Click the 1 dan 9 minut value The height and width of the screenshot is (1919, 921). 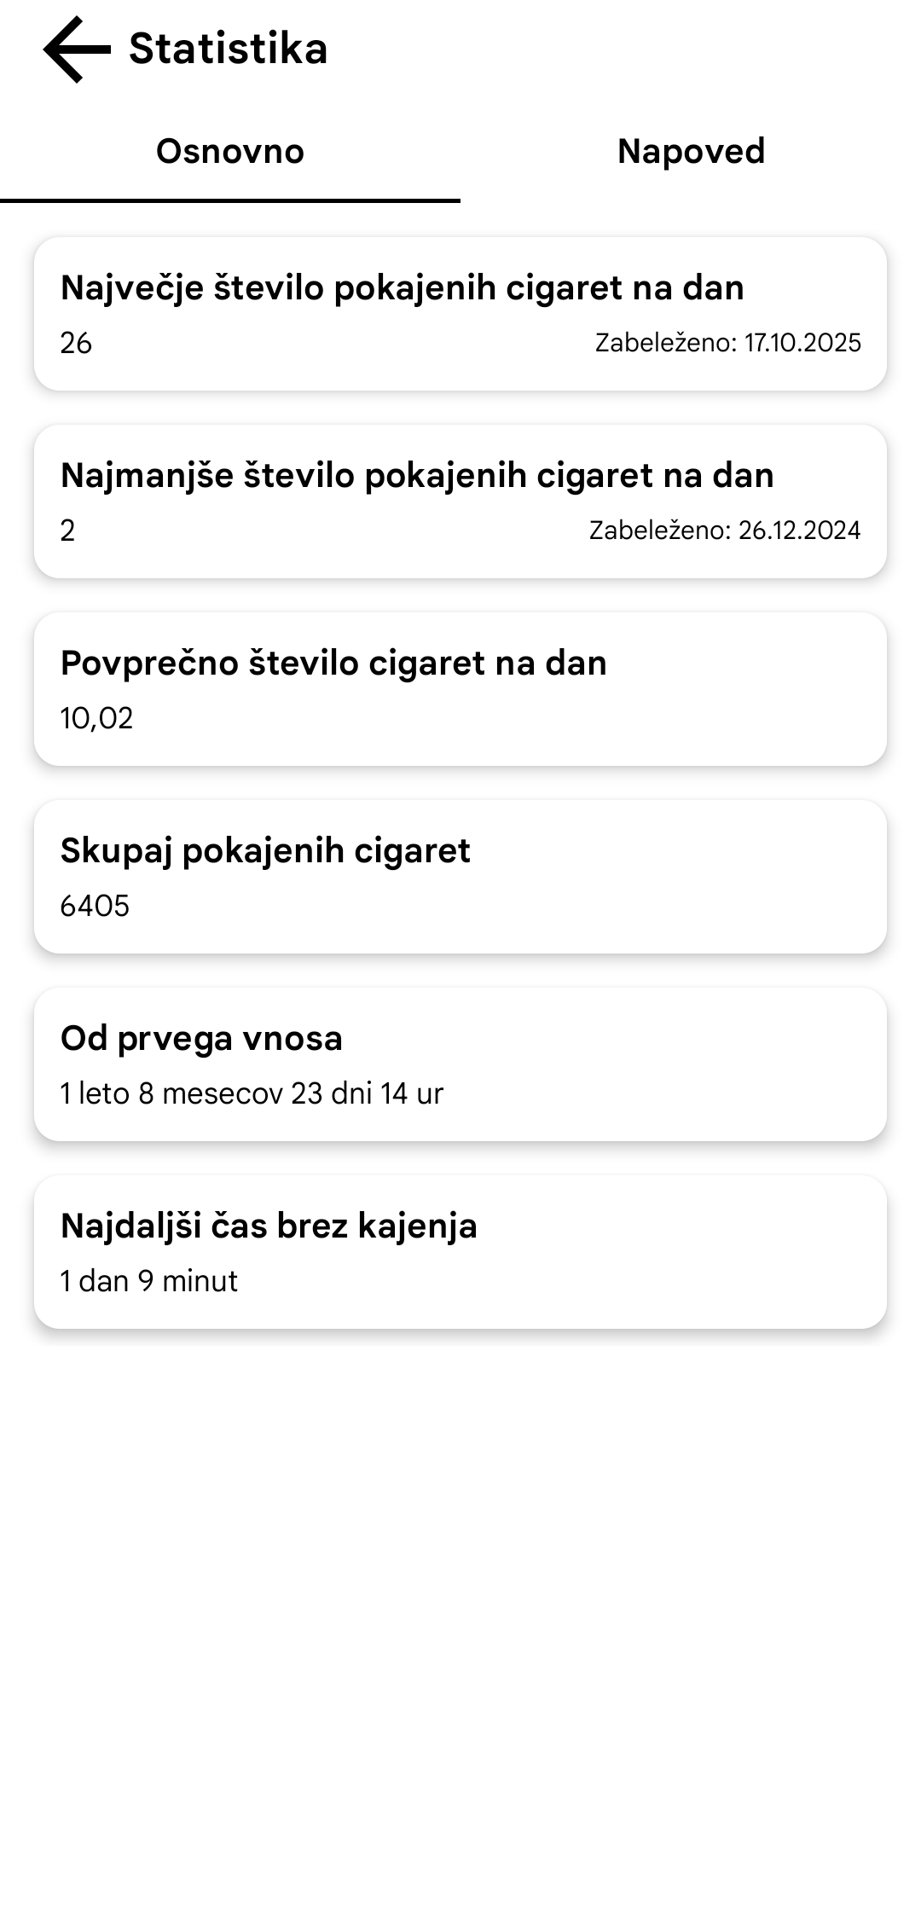[x=149, y=1281]
